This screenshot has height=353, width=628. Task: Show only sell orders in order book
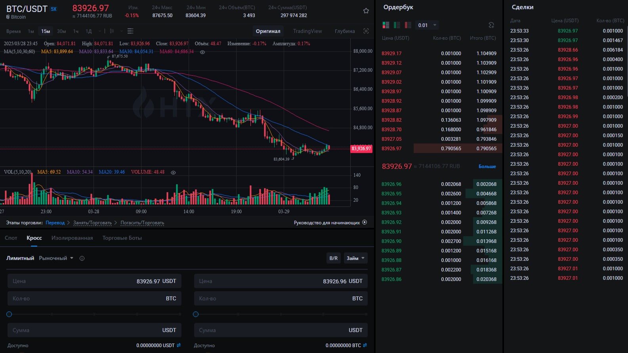(x=408, y=25)
